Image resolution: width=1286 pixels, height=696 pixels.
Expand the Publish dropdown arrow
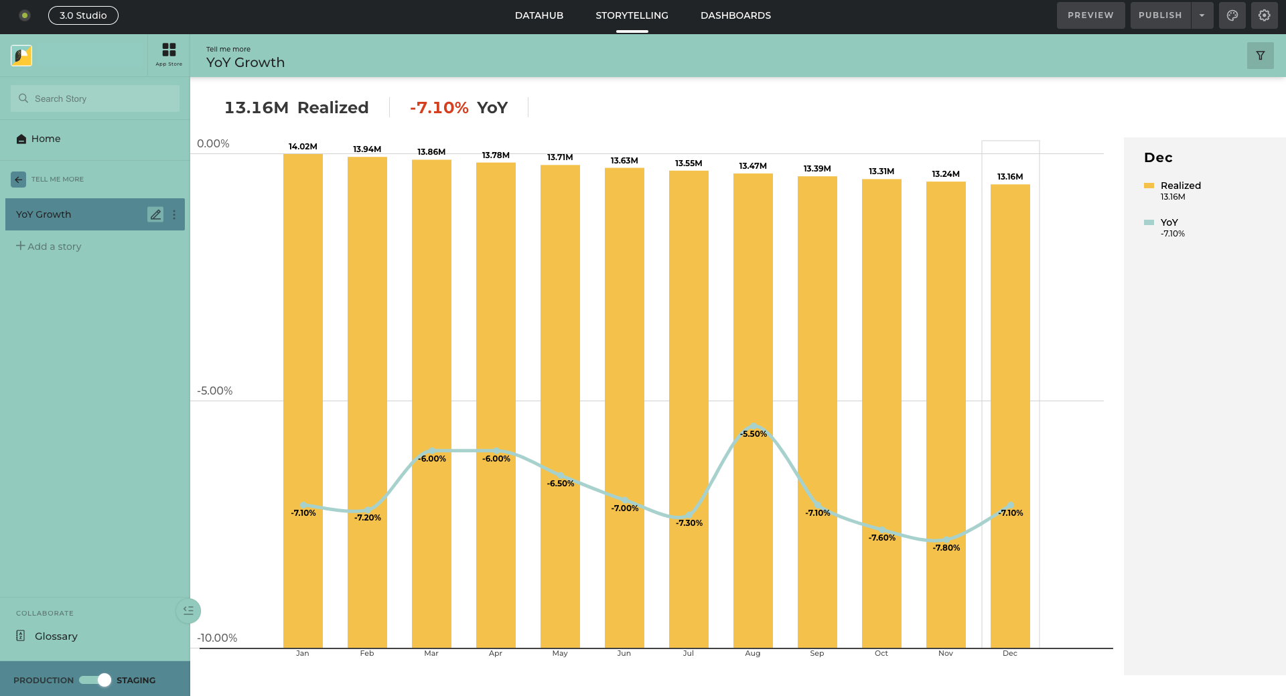pyautogui.click(x=1202, y=15)
